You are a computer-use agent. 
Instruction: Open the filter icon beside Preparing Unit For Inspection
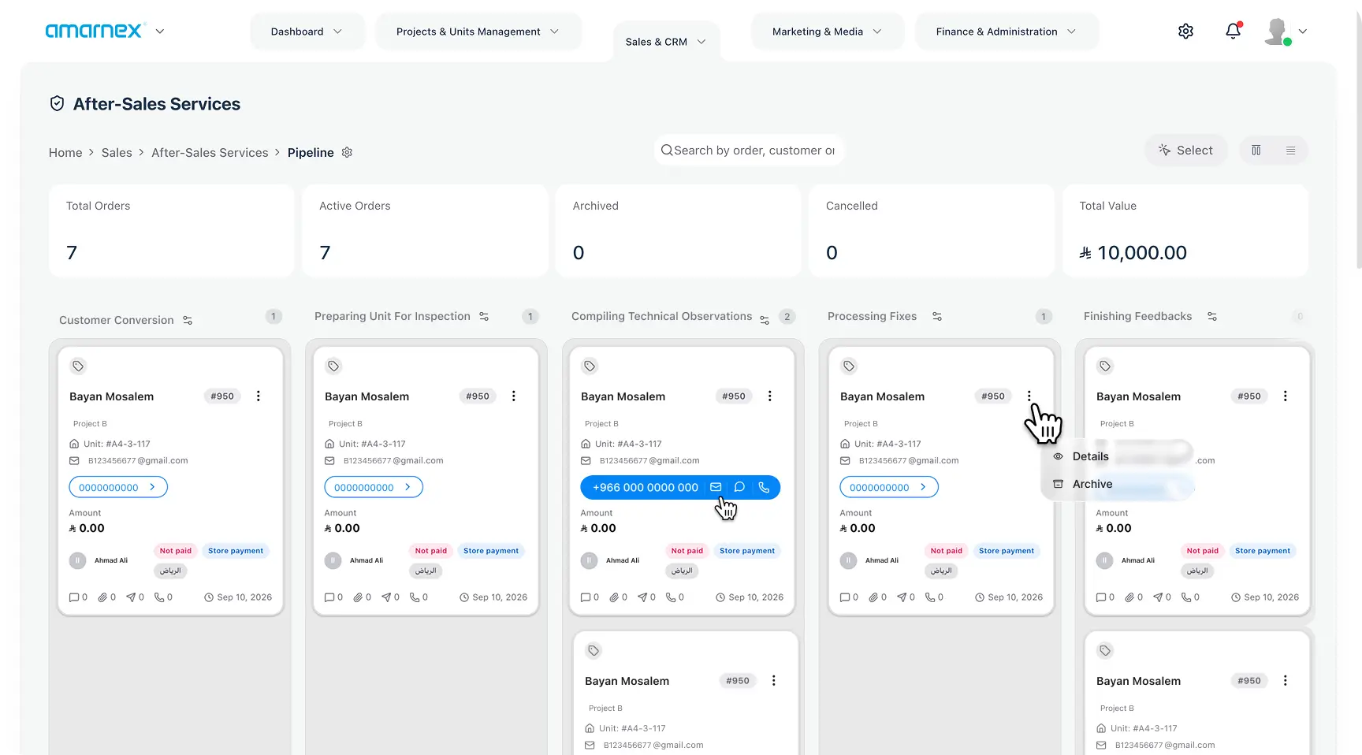click(484, 316)
